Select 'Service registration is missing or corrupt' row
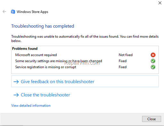 coord(85,67)
